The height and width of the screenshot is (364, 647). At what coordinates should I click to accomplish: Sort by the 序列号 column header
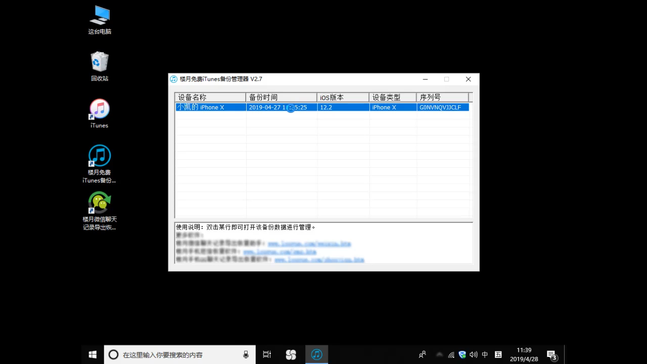[443, 97]
